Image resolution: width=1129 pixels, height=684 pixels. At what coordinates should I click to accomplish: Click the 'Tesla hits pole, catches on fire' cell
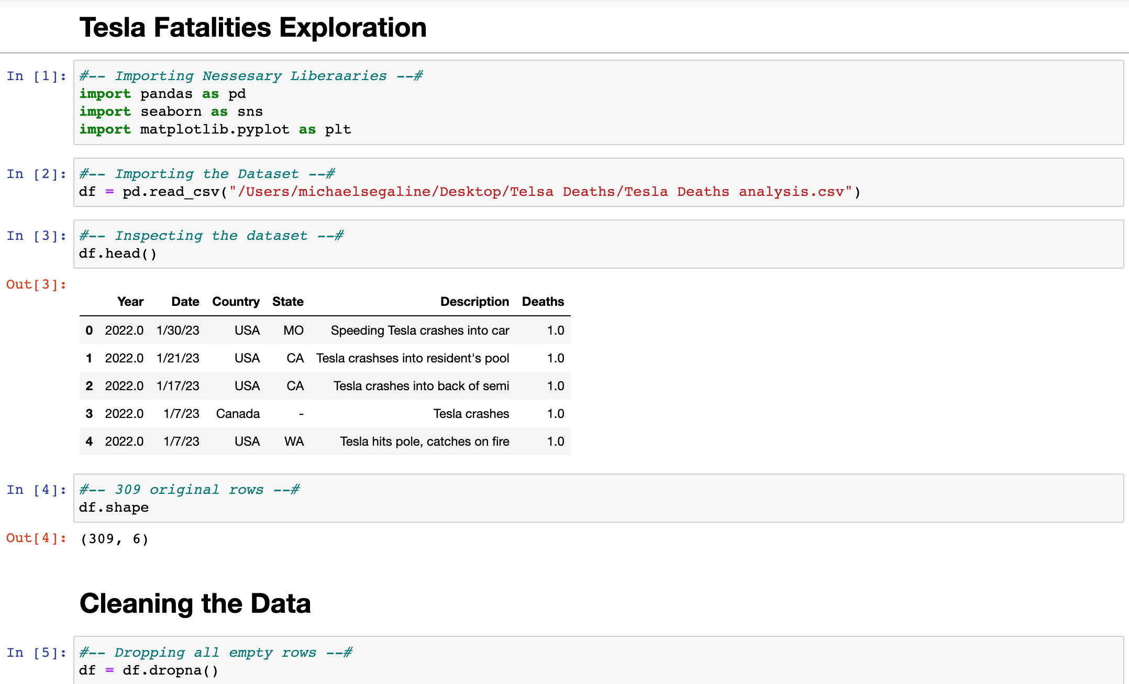pos(424,442)
